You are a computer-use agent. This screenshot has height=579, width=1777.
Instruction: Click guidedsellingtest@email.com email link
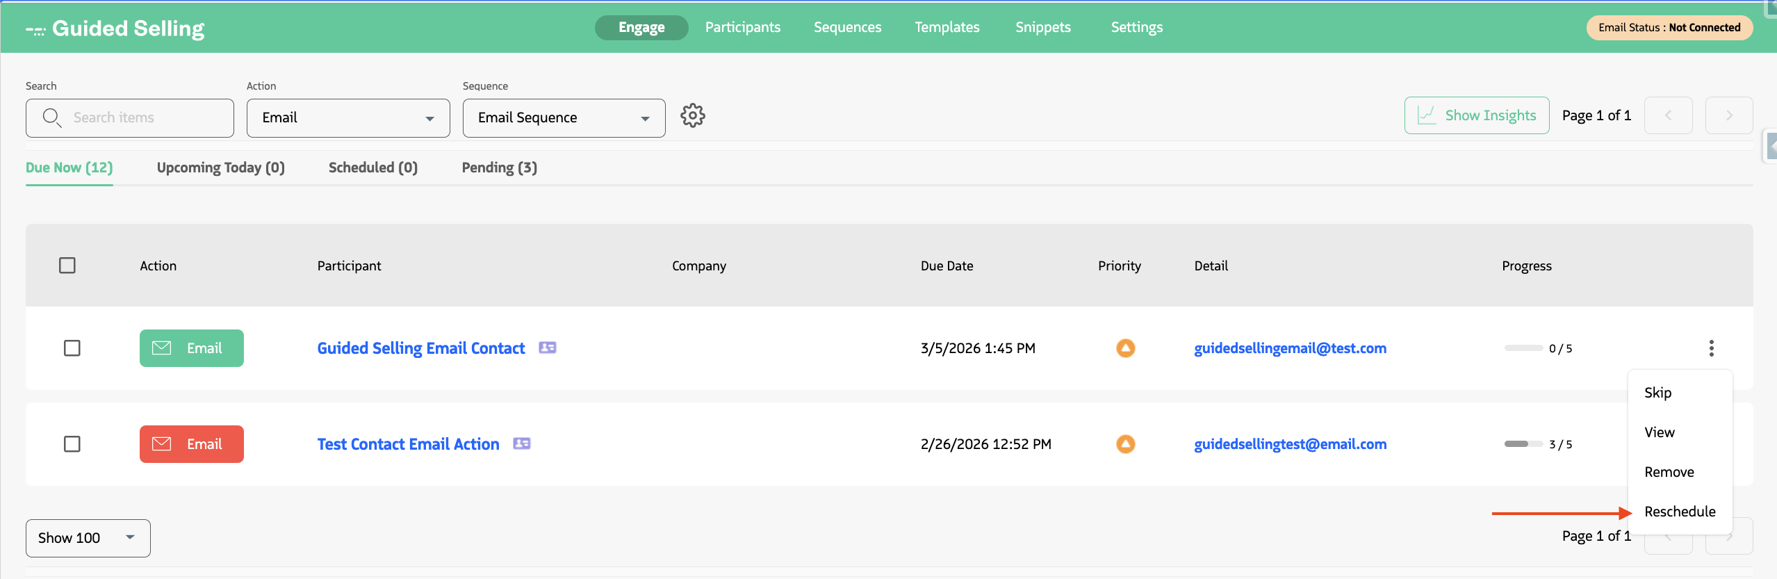pyautogui.click(x=1290, y=444)
